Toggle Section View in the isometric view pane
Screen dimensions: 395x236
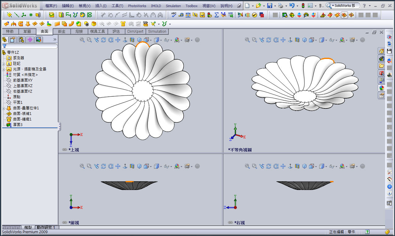click(297, 40)
